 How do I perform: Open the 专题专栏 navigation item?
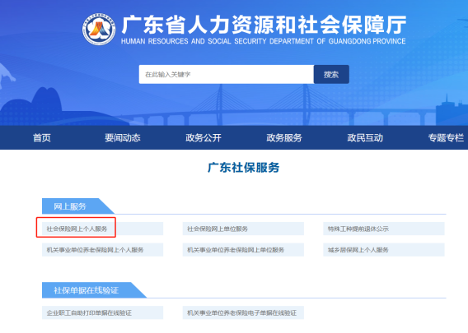[x=446, y=137]
